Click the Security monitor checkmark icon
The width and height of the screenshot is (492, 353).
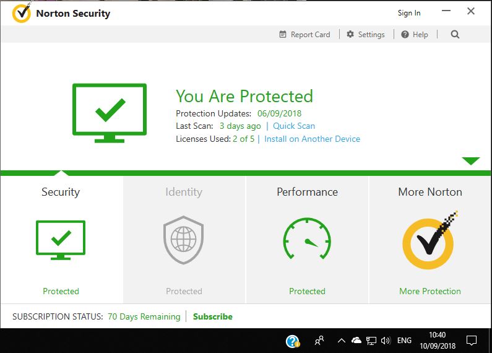point(61,240)
